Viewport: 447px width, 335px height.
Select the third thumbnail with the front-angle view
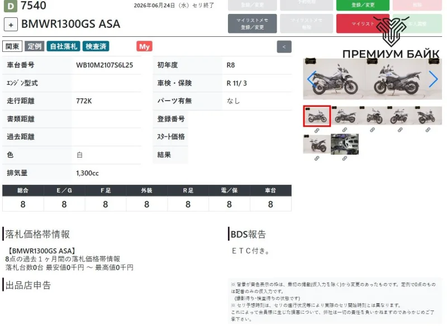pos(373,116)
